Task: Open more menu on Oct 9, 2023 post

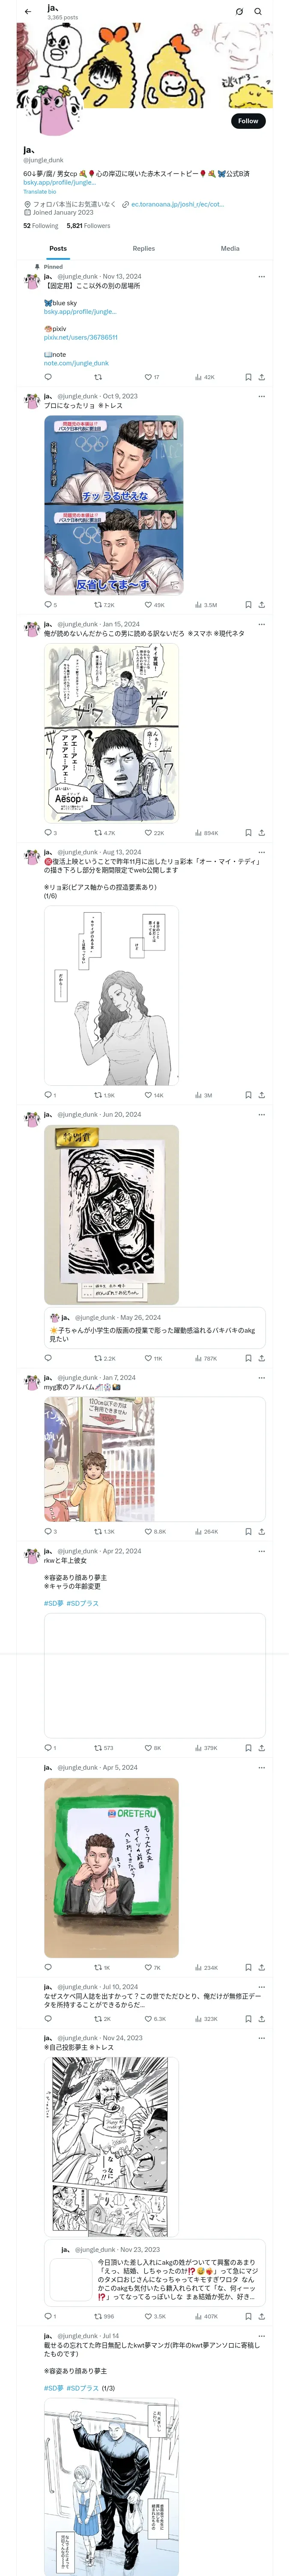Action: (261, 396)
